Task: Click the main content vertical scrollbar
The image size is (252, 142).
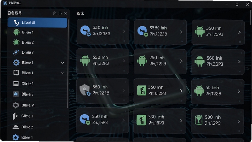Action: tap(251, 17)
